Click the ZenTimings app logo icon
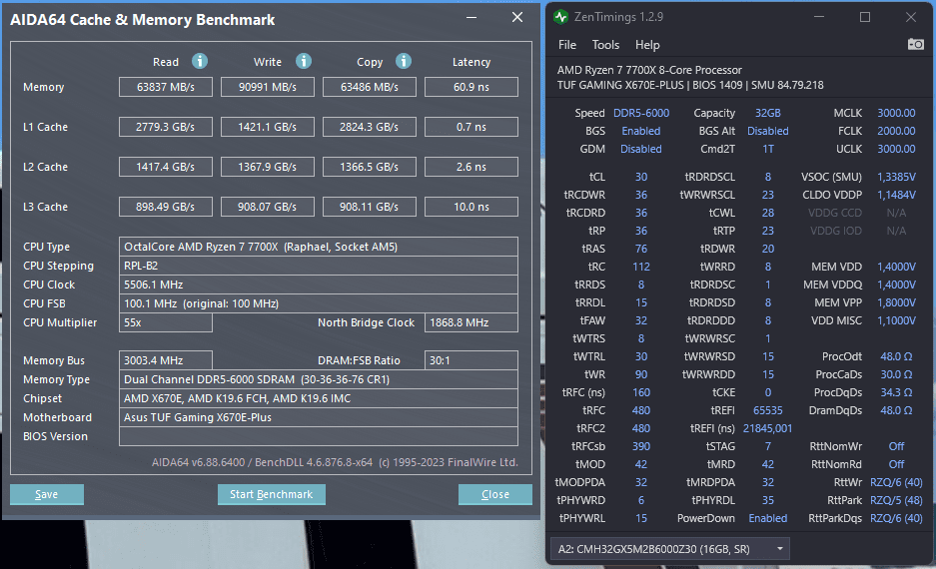Screen dimensions: 936x569 point(560,17)
